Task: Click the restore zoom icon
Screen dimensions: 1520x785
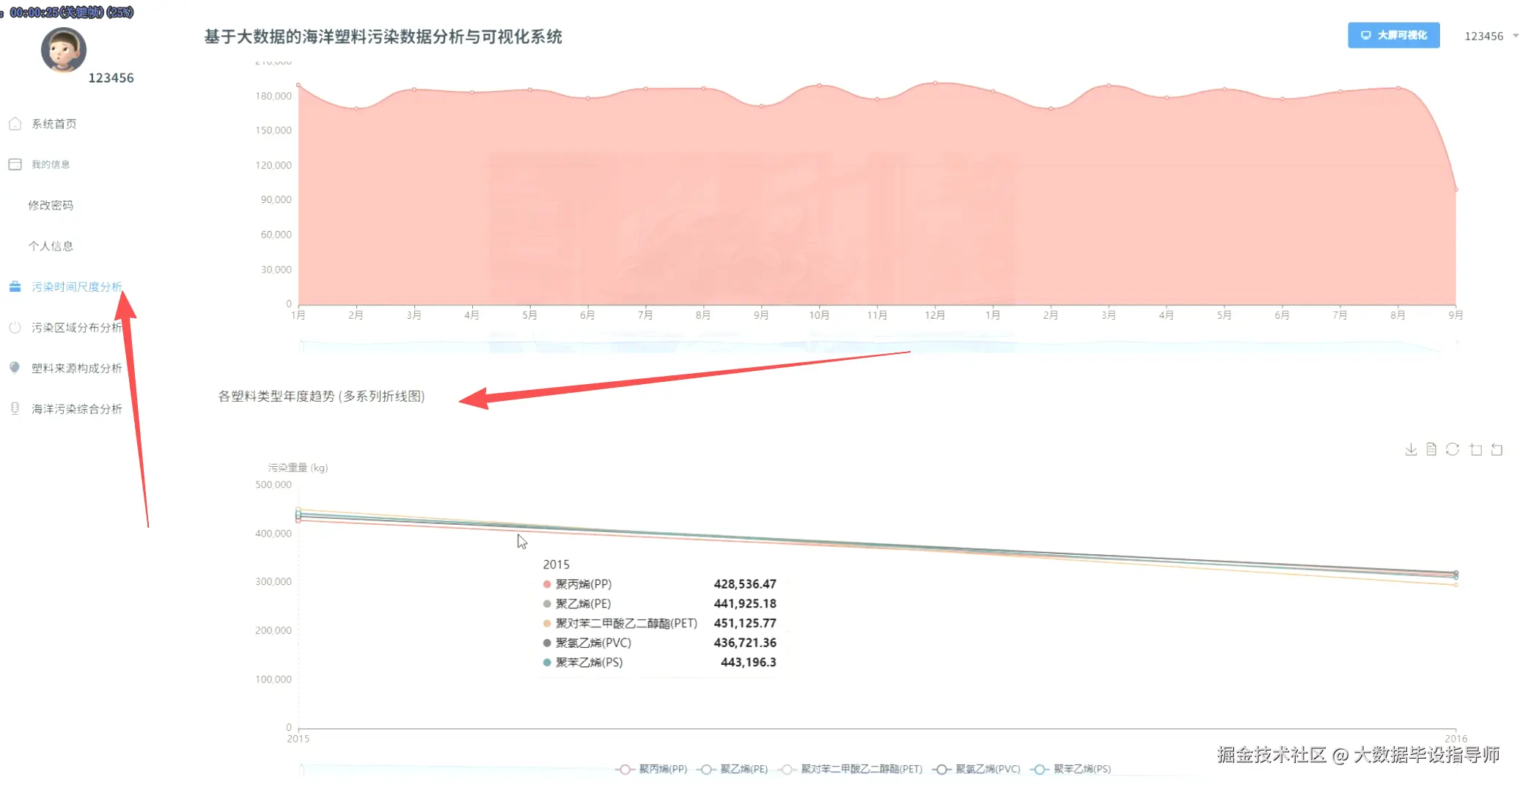Action: coord(1497,449)
